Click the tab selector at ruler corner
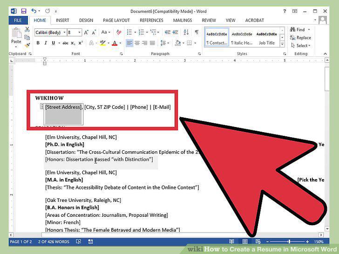 pos(12,61)
